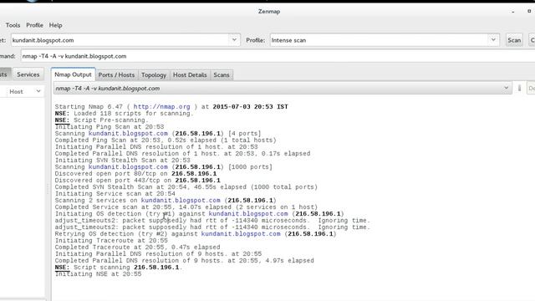Switch to the Scans tab
The image size is (535, 301).
coord(222,74)
